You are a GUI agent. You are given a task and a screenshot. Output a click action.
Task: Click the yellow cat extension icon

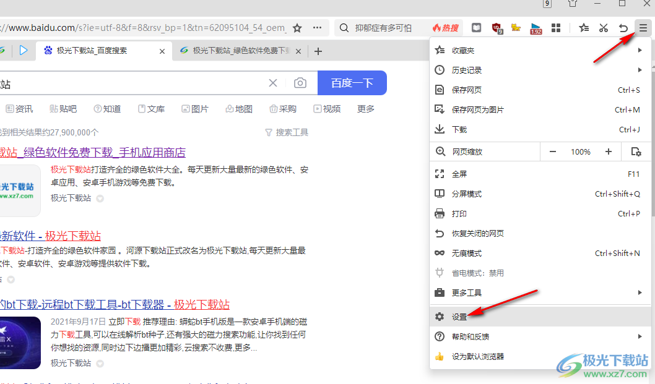(516, 28)
